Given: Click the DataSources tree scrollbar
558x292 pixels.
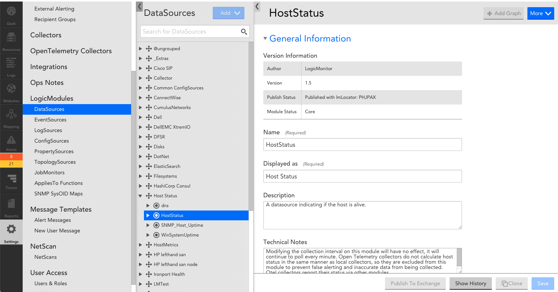Looking at the screenshot, I should click(251, 126).
